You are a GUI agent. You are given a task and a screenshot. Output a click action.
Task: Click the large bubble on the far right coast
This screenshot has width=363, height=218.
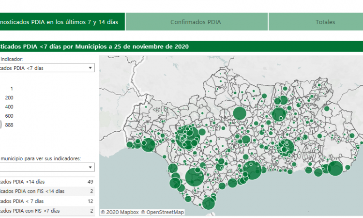coord(335,168)
